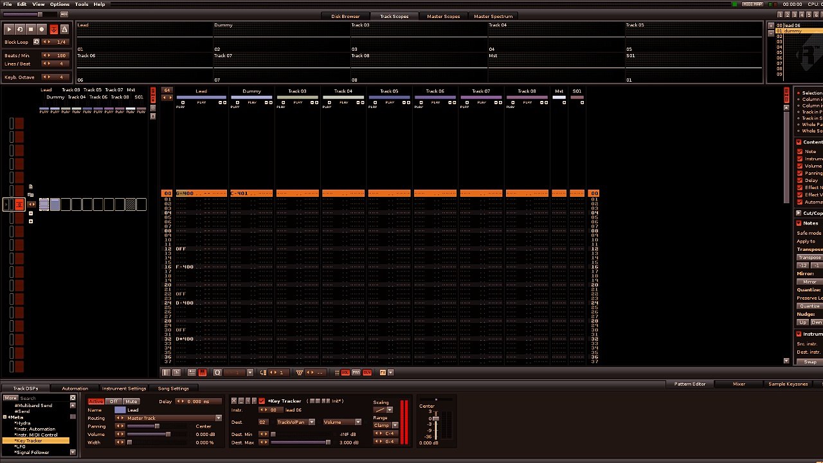823x463 pixels.
Task: Open the Automation tab
Action: coord(75,388)
